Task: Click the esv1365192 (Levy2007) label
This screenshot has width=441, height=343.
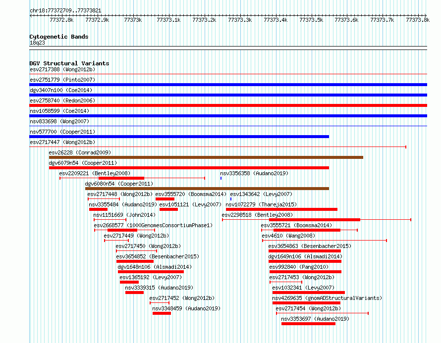Action: click(x=151, y=277)
